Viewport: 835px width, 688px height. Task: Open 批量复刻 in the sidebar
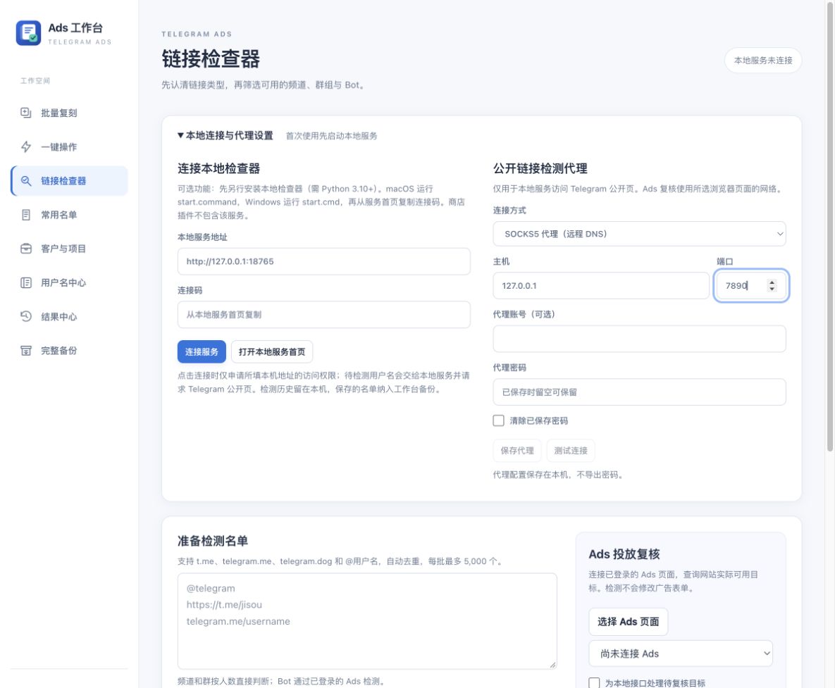[69, 113]
